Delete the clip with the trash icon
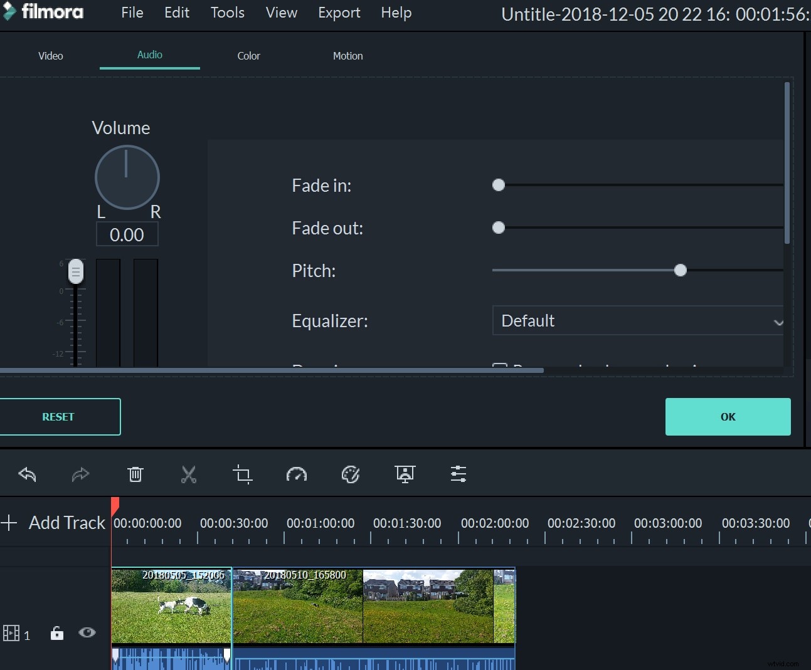 pos(135,474)
